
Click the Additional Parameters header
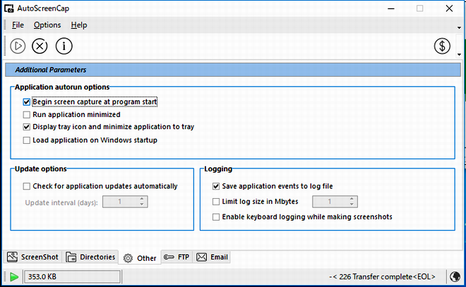coord(233,70)
